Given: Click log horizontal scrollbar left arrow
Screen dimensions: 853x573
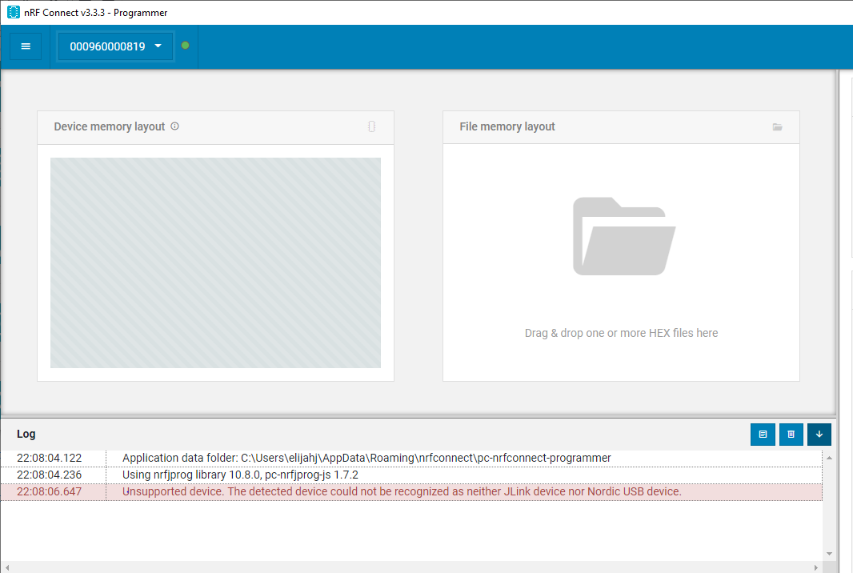Looking at the screenshot, I should point(7,567).
